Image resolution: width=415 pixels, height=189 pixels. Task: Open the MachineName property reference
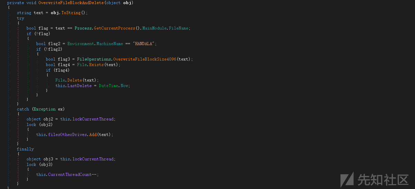(109, 44)
